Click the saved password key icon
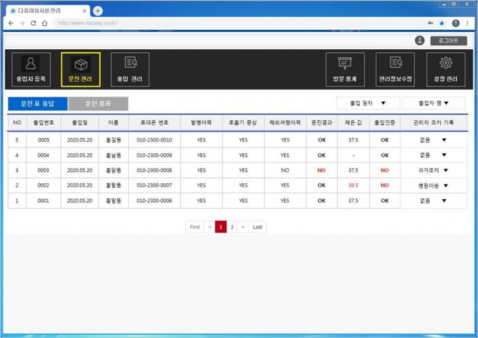The image size is (478, 338). [x=430, y=23]
